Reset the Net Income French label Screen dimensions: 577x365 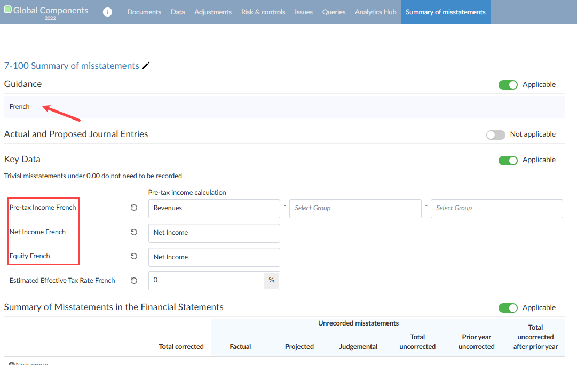pyautogui.click(x=134, y=232)
